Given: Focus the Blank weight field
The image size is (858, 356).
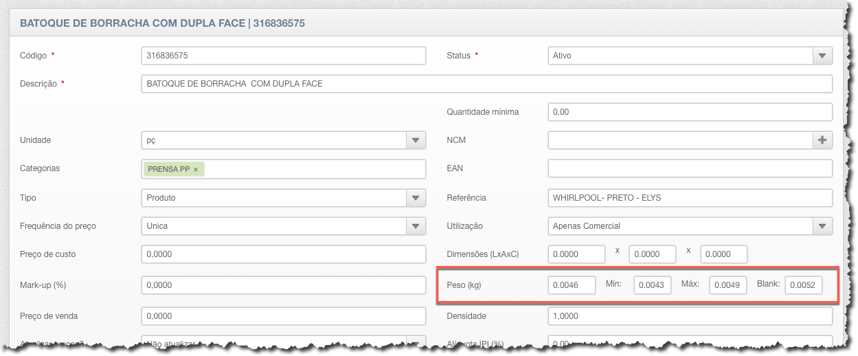Looking at the screenshot, I should click(x=803, y=285).
